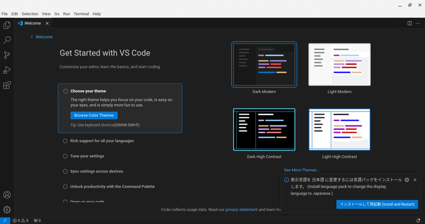This screenshot has width=425, height=224.
Task: Dismiss the Japanese language pack notification
Action: point(415,180)
